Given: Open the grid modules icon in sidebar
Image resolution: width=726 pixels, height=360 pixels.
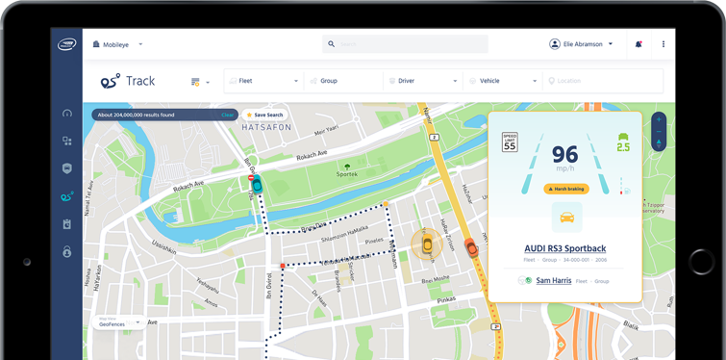Looking at the screenshot, I should (67, 141).
